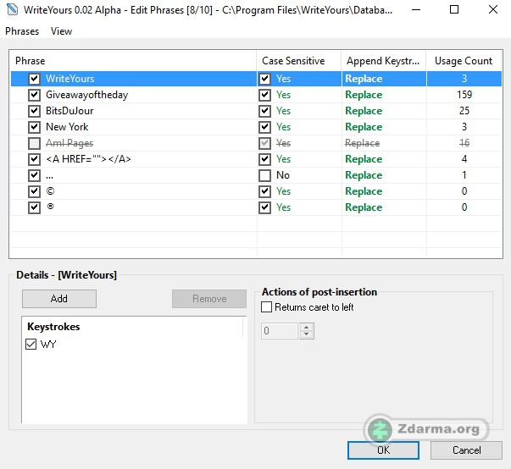Screen dimensions: 511x469
Task: Uncheck the ellipsis phrase checkbox
Action: tap(34, 175)
